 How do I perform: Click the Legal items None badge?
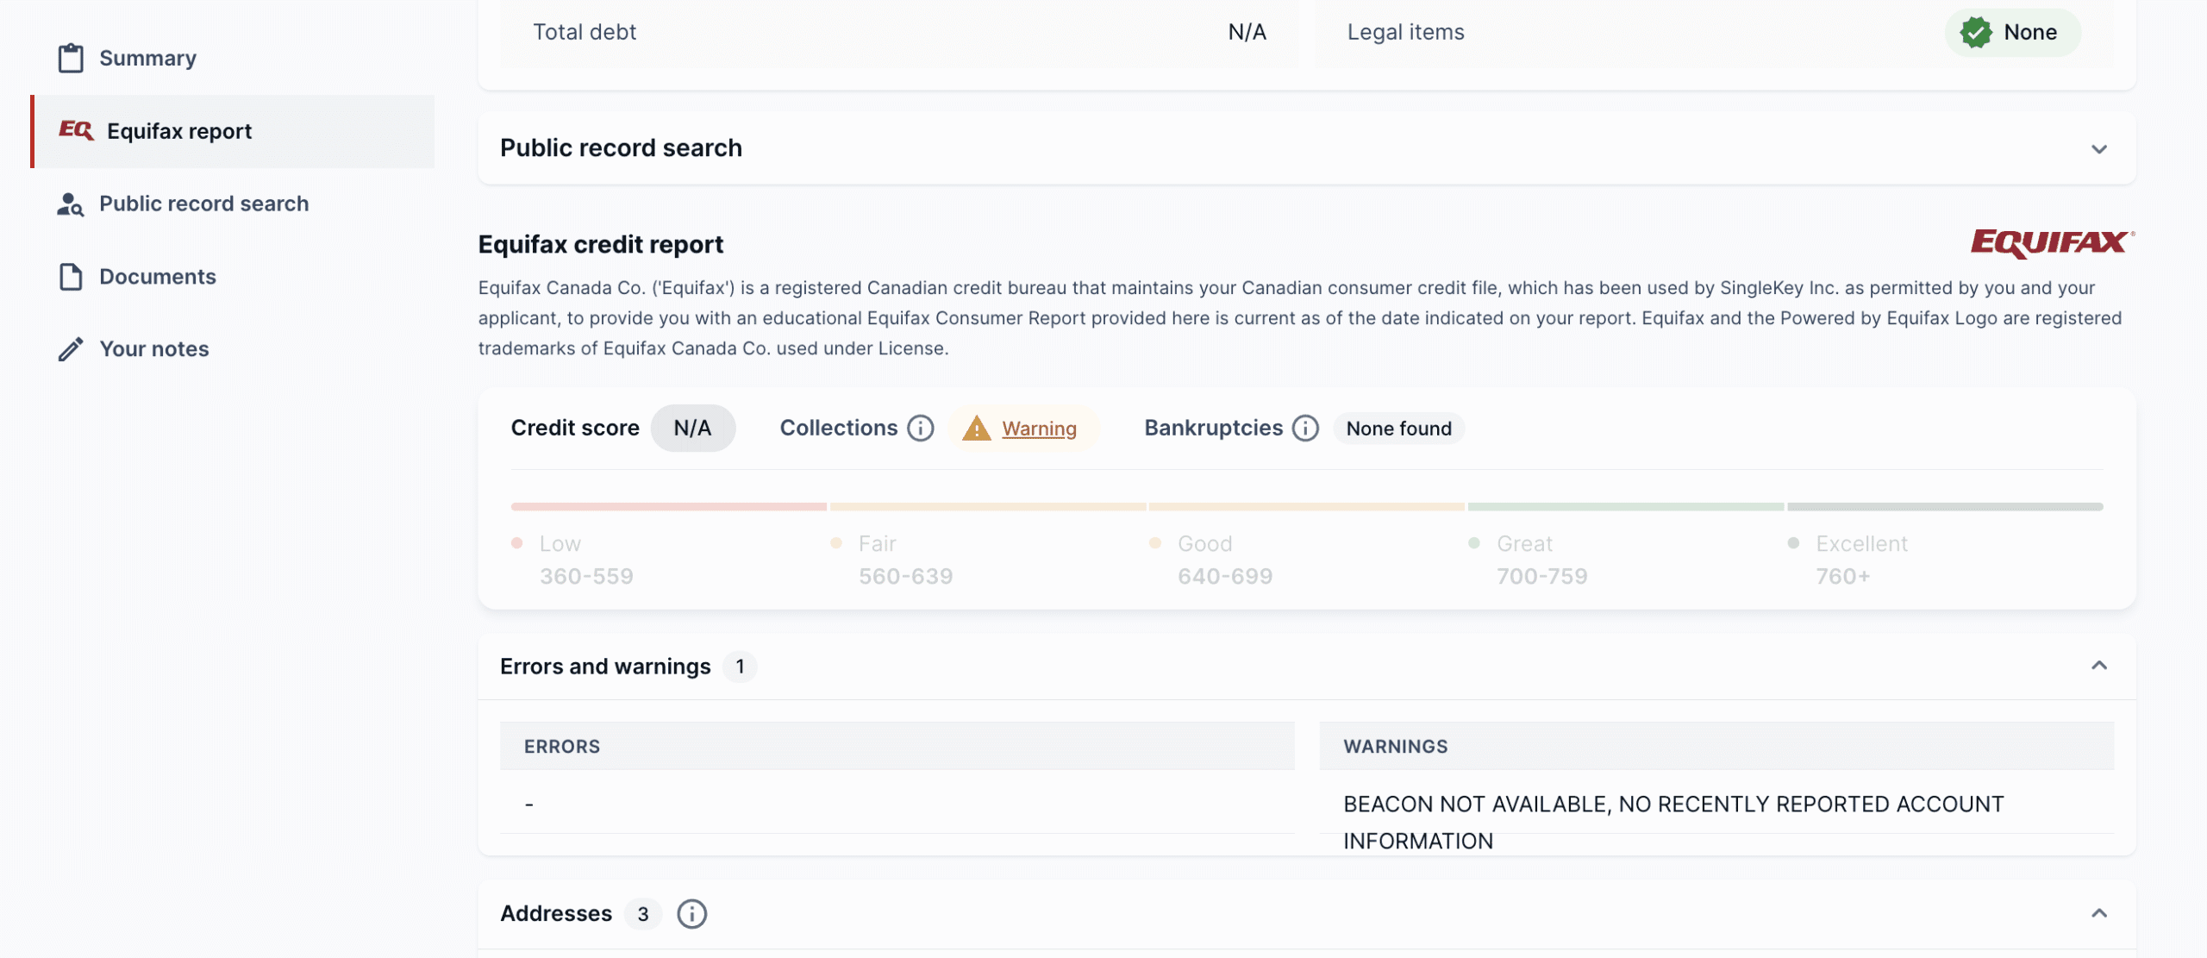(x=2012, y=33)
